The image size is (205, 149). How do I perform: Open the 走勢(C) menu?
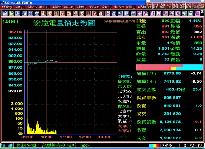(19, 7)
